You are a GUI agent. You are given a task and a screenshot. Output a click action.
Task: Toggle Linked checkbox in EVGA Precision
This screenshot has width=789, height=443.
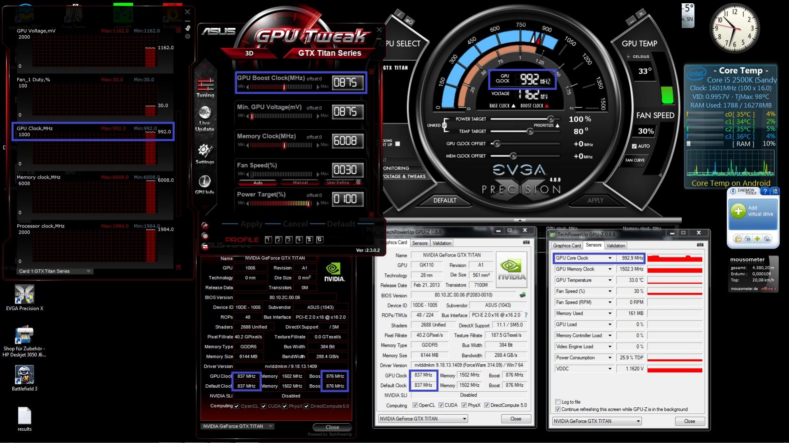click(445, 125)
